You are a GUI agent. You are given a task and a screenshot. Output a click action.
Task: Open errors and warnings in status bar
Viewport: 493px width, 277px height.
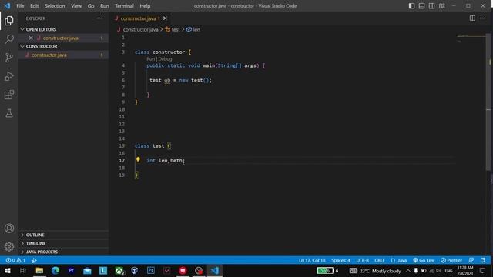click(x=15, y=260)
